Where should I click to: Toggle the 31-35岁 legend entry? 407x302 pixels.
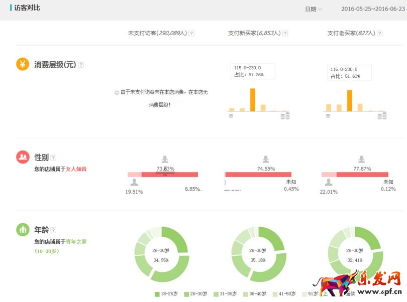225,294
